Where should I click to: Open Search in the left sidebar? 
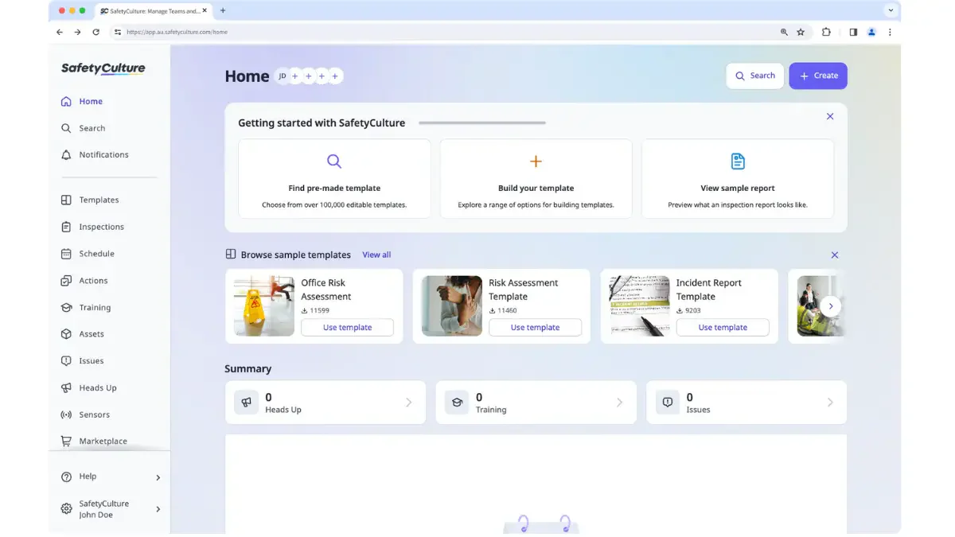click(x=84, y=128)
